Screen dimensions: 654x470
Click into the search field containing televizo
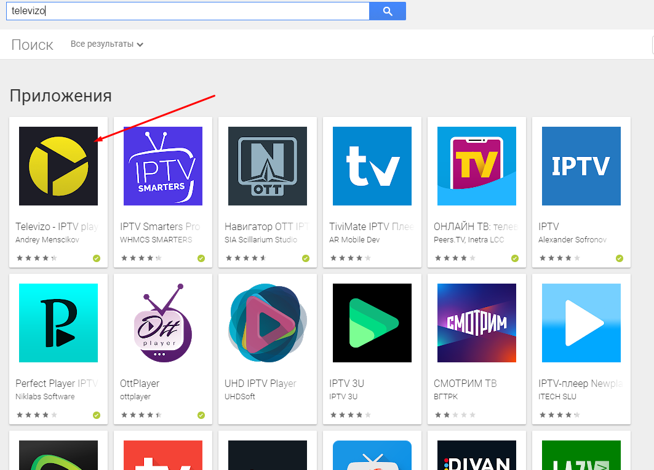coord(188,11)
